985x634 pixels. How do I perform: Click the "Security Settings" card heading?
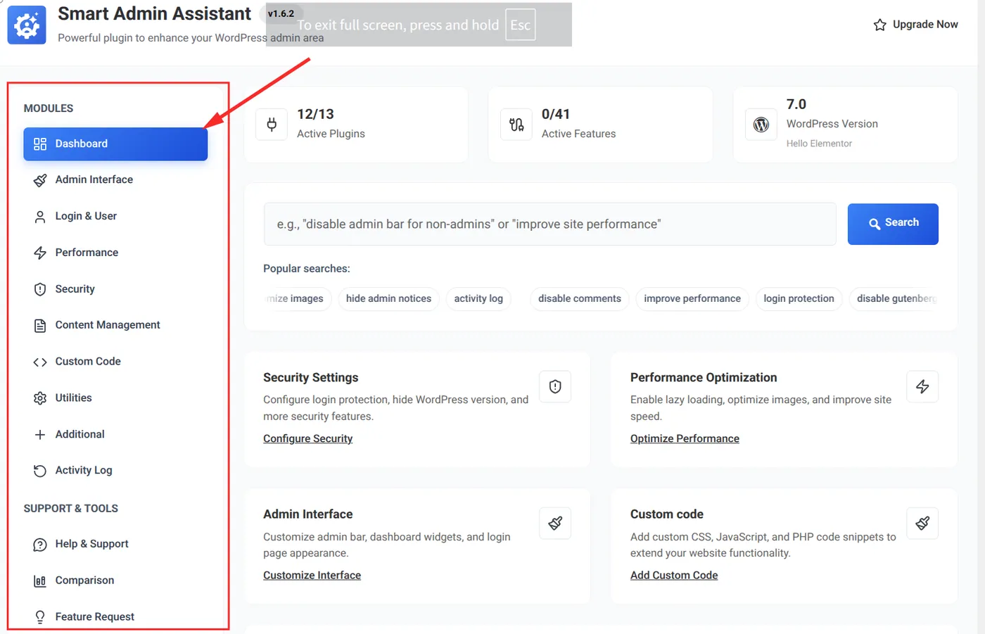[x=310, y=378]
